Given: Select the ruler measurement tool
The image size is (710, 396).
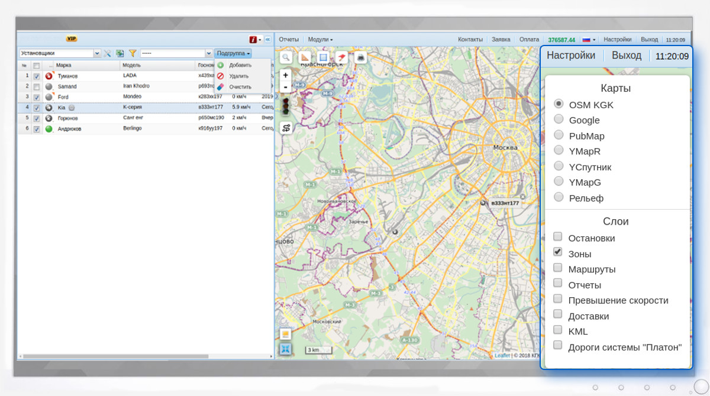Looking at the screenshot, I should click(305, 57).
